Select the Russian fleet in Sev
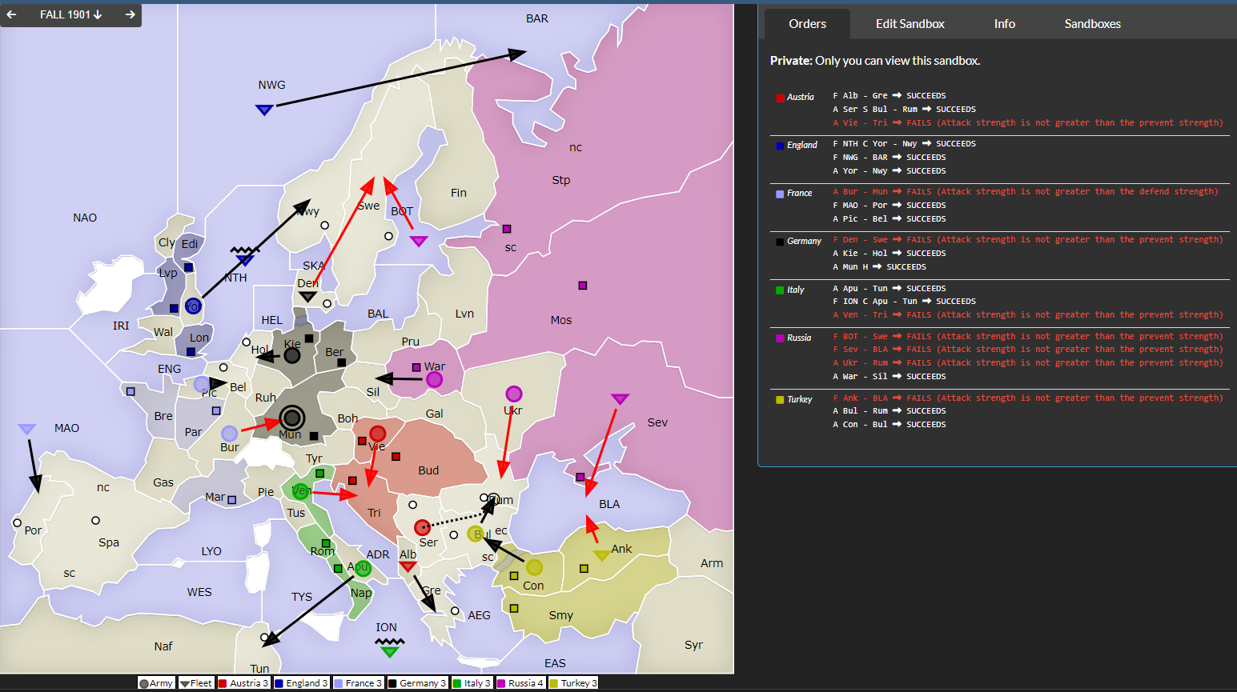Image resolution: width=1237 pixels, height=692 pixels. click(620, 398)
